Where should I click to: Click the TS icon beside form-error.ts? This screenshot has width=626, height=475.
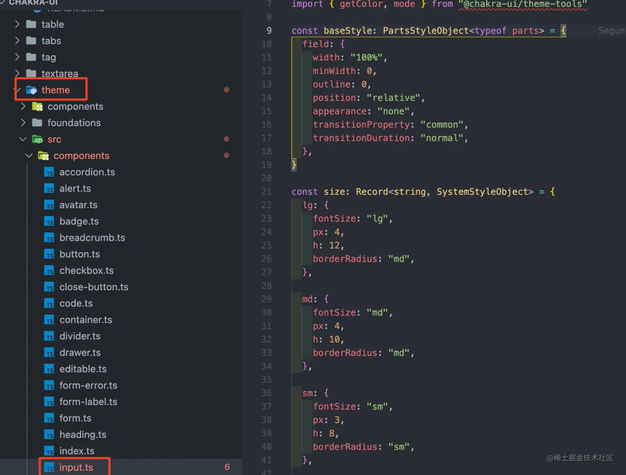click(49, 386)
